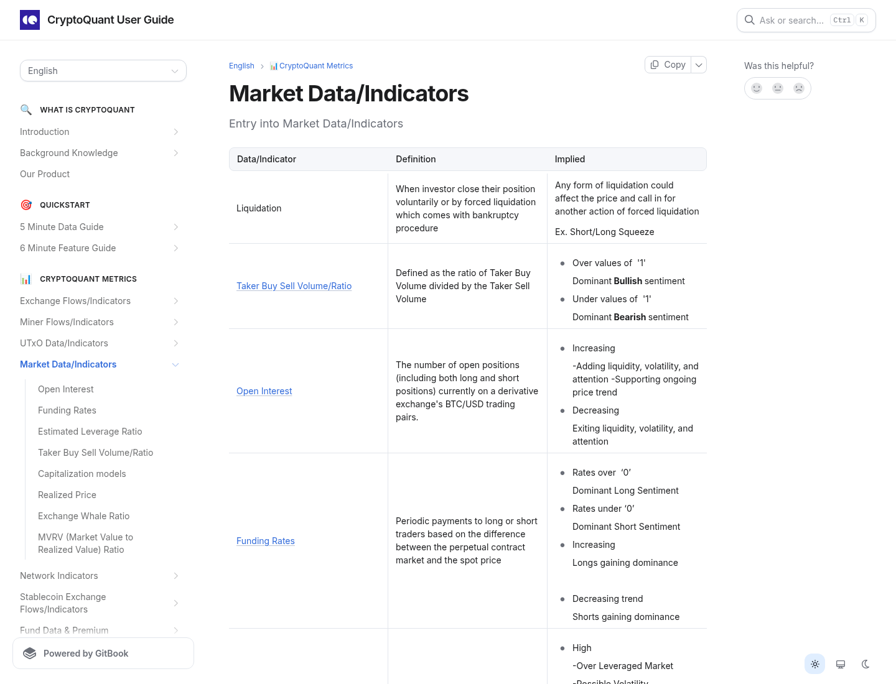Click 'Dominant Bearish sentiment' text
Screen dimensions: 896x684
pyautogui.click(x=630, y=317)
